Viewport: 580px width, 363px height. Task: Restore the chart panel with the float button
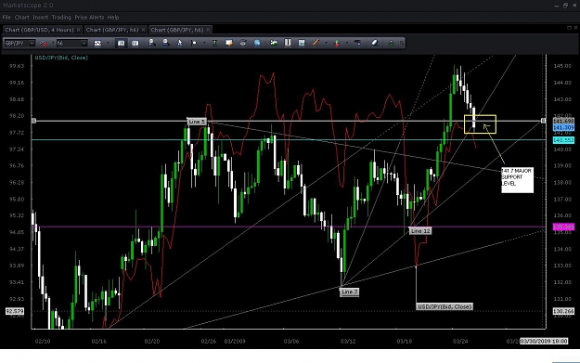tap(569, 28)
